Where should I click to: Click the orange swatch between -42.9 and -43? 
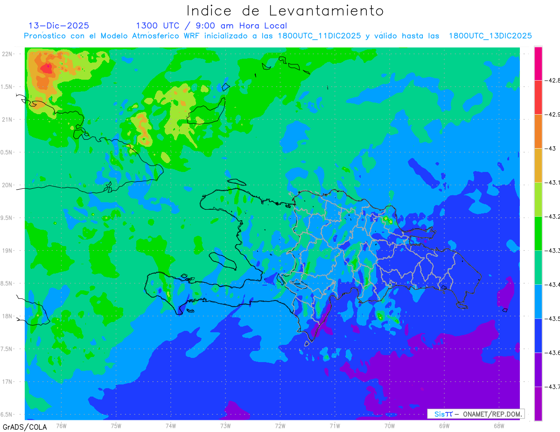tap(538, 131)
